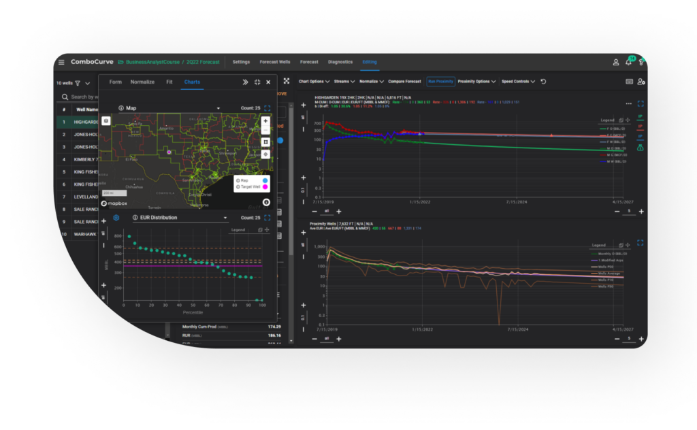Viewport: 697px width, 430px height.
Task: Click the move icon on EUR Distribution legend
Action: click(267, 230)
